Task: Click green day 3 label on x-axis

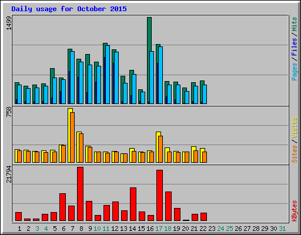Action: pos(37,229)
